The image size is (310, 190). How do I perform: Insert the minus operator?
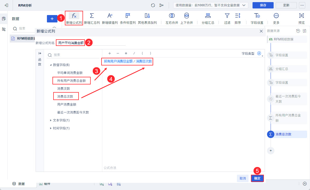point(118,53)
